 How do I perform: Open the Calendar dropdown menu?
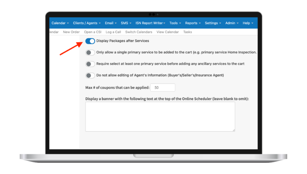point(60,23)
